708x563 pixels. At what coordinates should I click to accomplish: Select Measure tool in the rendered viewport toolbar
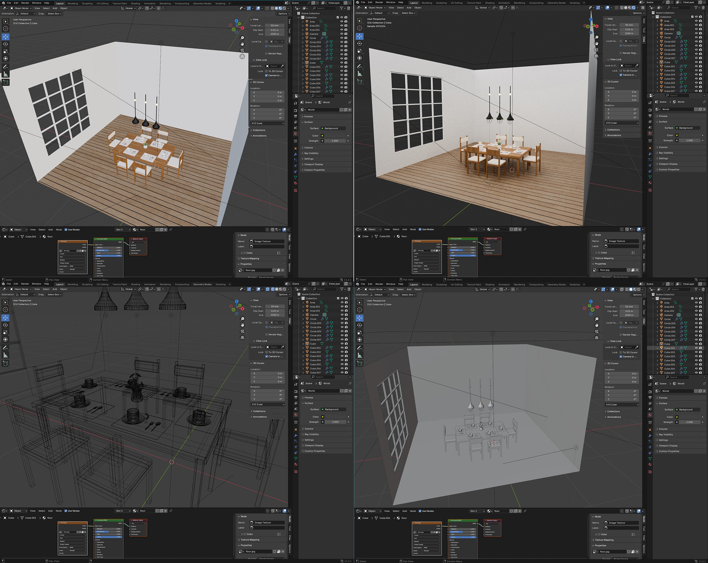(x=360, y=74)
